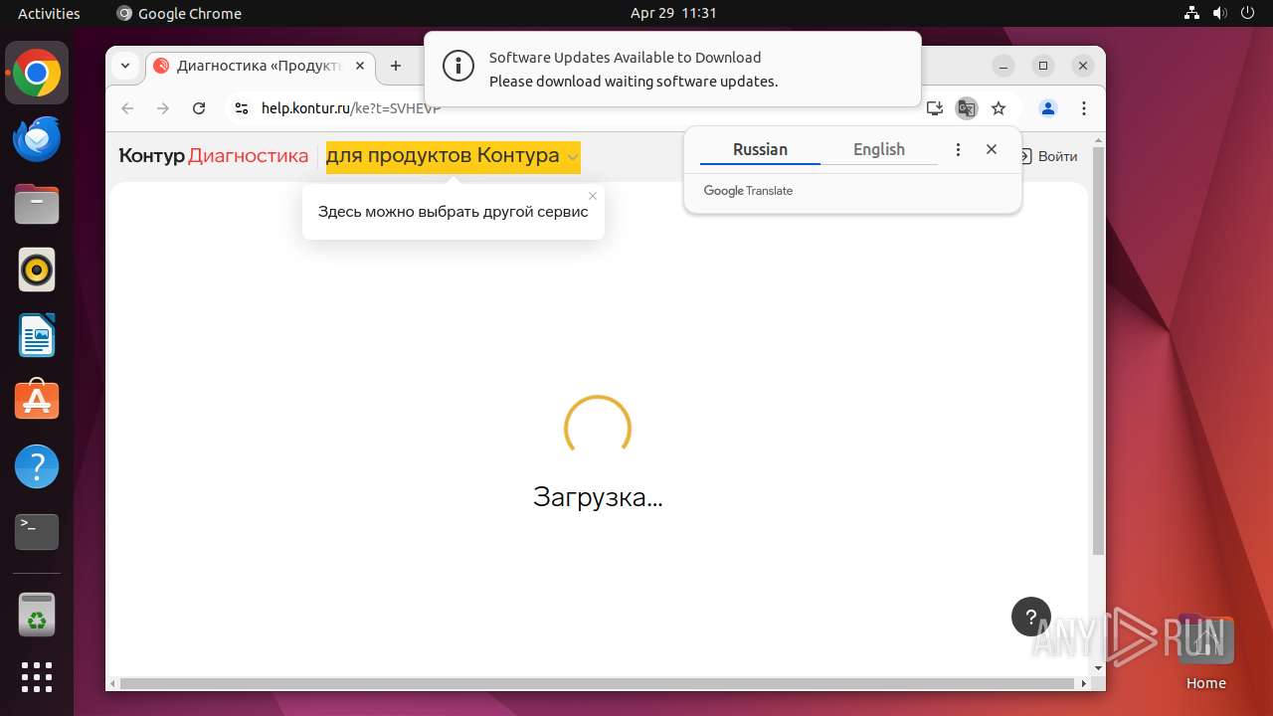Launch Thunderbird mail from the dock
The width and height of the screenshot is (1273, 716).
click(x=37, y=138)
